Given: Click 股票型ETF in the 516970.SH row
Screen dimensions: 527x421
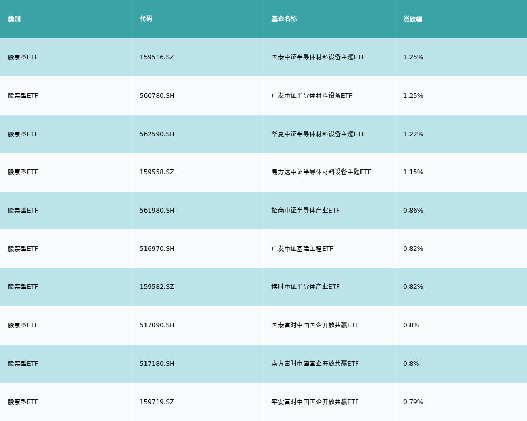Looking at the screenshot, I should [x=23, y=249].
